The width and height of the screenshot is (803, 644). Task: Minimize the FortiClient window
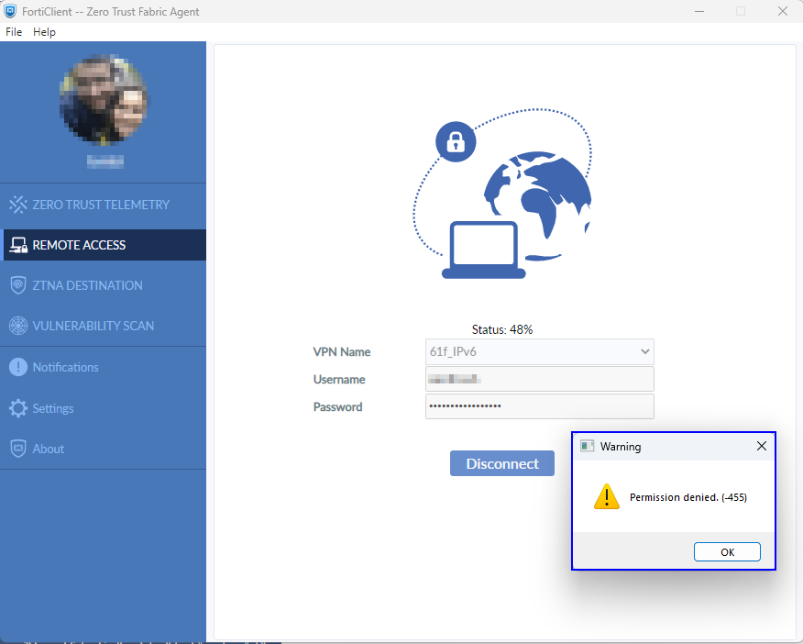699,11
